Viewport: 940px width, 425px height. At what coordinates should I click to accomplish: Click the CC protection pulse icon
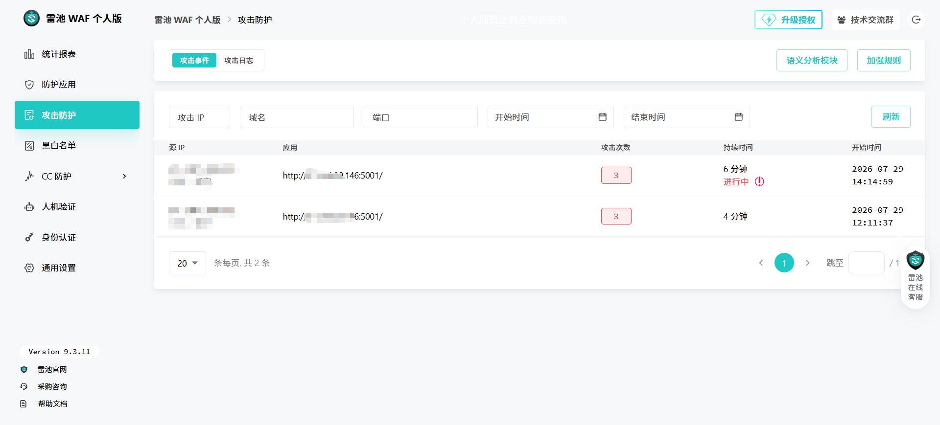pos(29,176)
